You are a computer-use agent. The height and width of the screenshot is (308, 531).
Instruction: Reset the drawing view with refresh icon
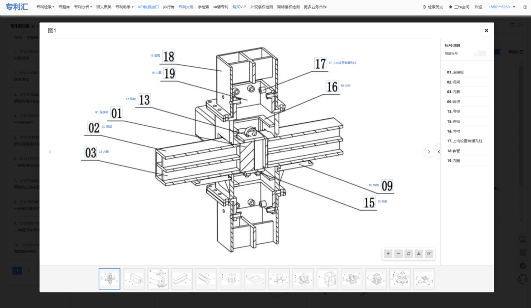click(x=409, y=254)
